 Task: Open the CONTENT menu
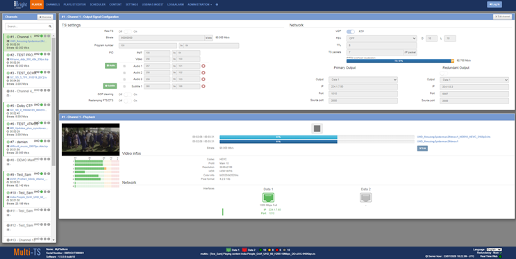pos(115,5)
